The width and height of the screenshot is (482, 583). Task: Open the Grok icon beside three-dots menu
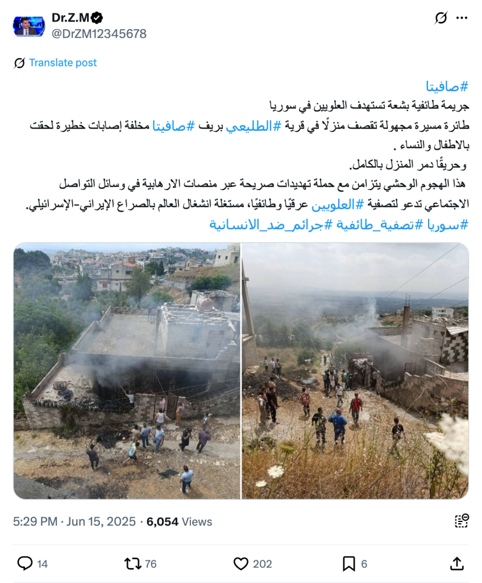441,18
